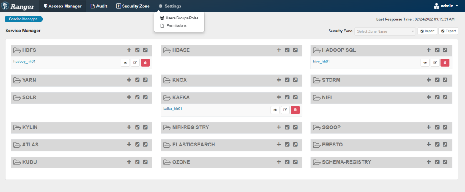Screen dimensions: 465x192
Task: Export the KAFKA service type
Action: [x=295, y=97]
